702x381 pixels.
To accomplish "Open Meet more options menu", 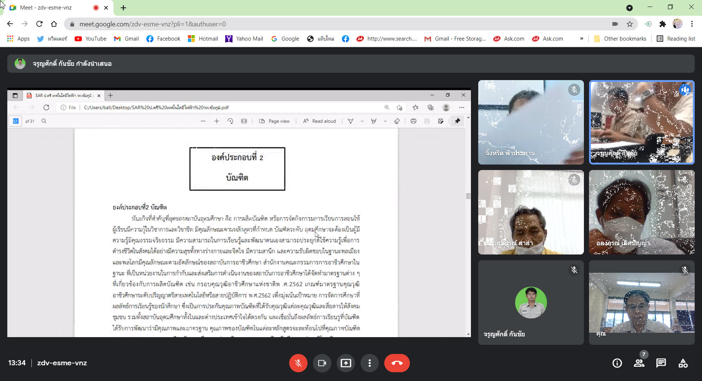I will tap(370, 363).
